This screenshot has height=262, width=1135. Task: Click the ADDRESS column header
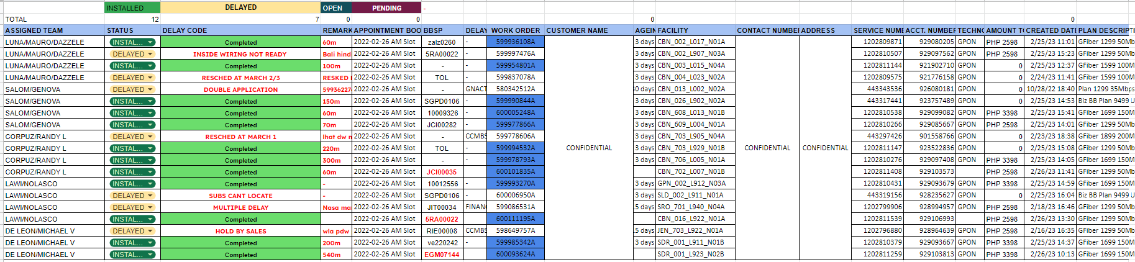coord(825,30)
